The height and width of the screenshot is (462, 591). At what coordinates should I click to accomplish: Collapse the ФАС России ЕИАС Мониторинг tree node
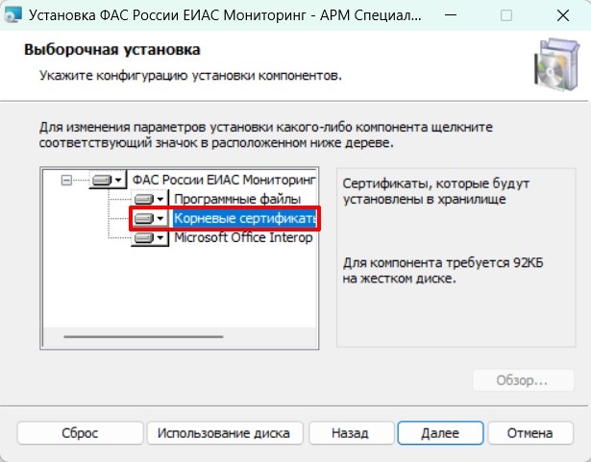66,181
